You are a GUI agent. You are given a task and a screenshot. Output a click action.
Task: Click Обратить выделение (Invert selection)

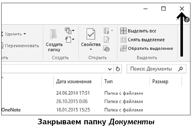click(x=147, y=48)
